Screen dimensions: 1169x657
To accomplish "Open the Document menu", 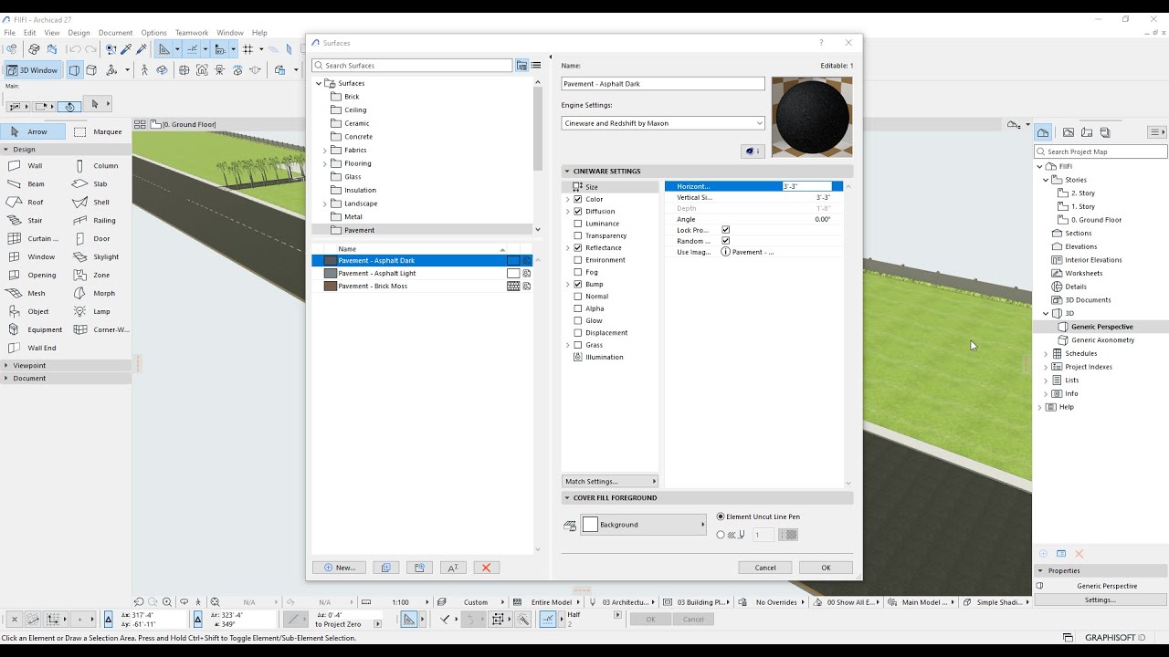I will (x=115, y=33).
